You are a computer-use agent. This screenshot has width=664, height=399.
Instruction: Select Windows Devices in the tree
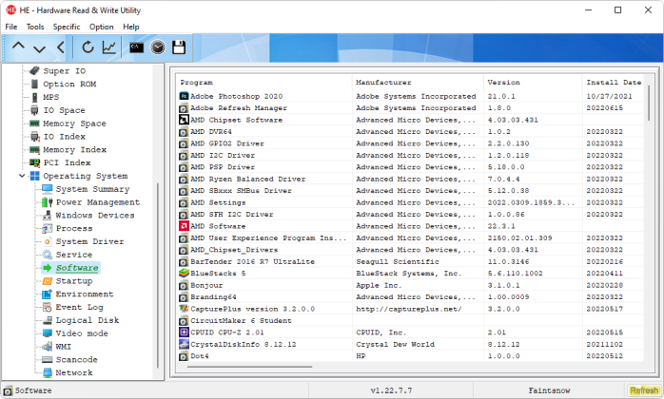(x=95, y=215)
